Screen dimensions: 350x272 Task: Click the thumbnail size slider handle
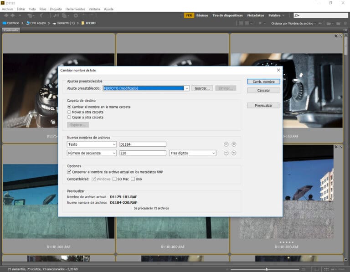coord(267,269)
